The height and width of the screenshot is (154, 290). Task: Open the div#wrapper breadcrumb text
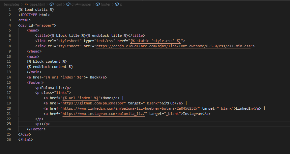(81, 4)
